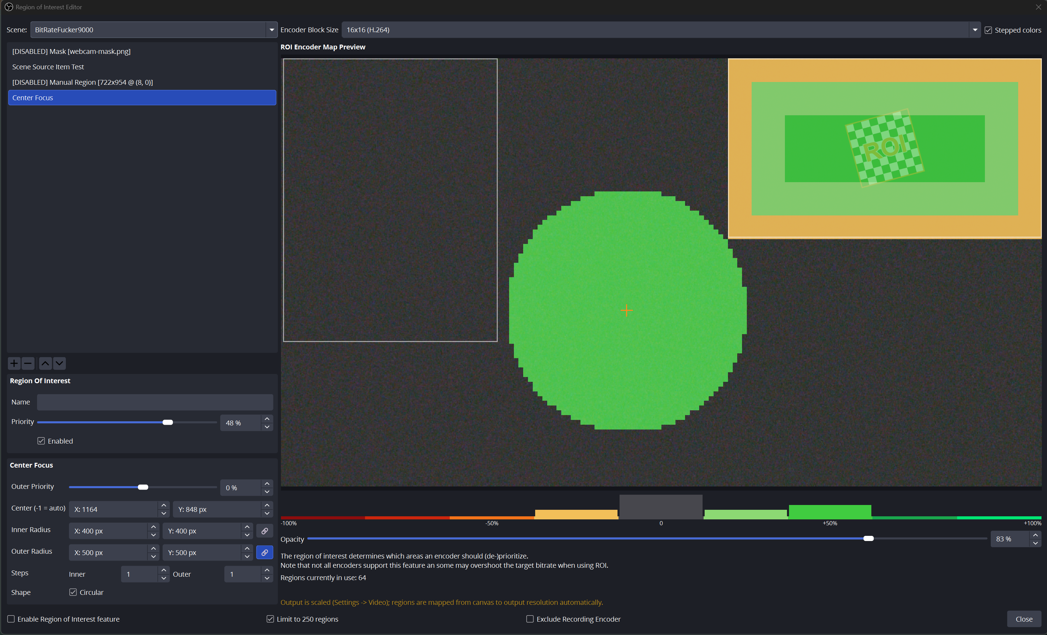
Task: Increment Inner Radius X value
Action: 153,527
